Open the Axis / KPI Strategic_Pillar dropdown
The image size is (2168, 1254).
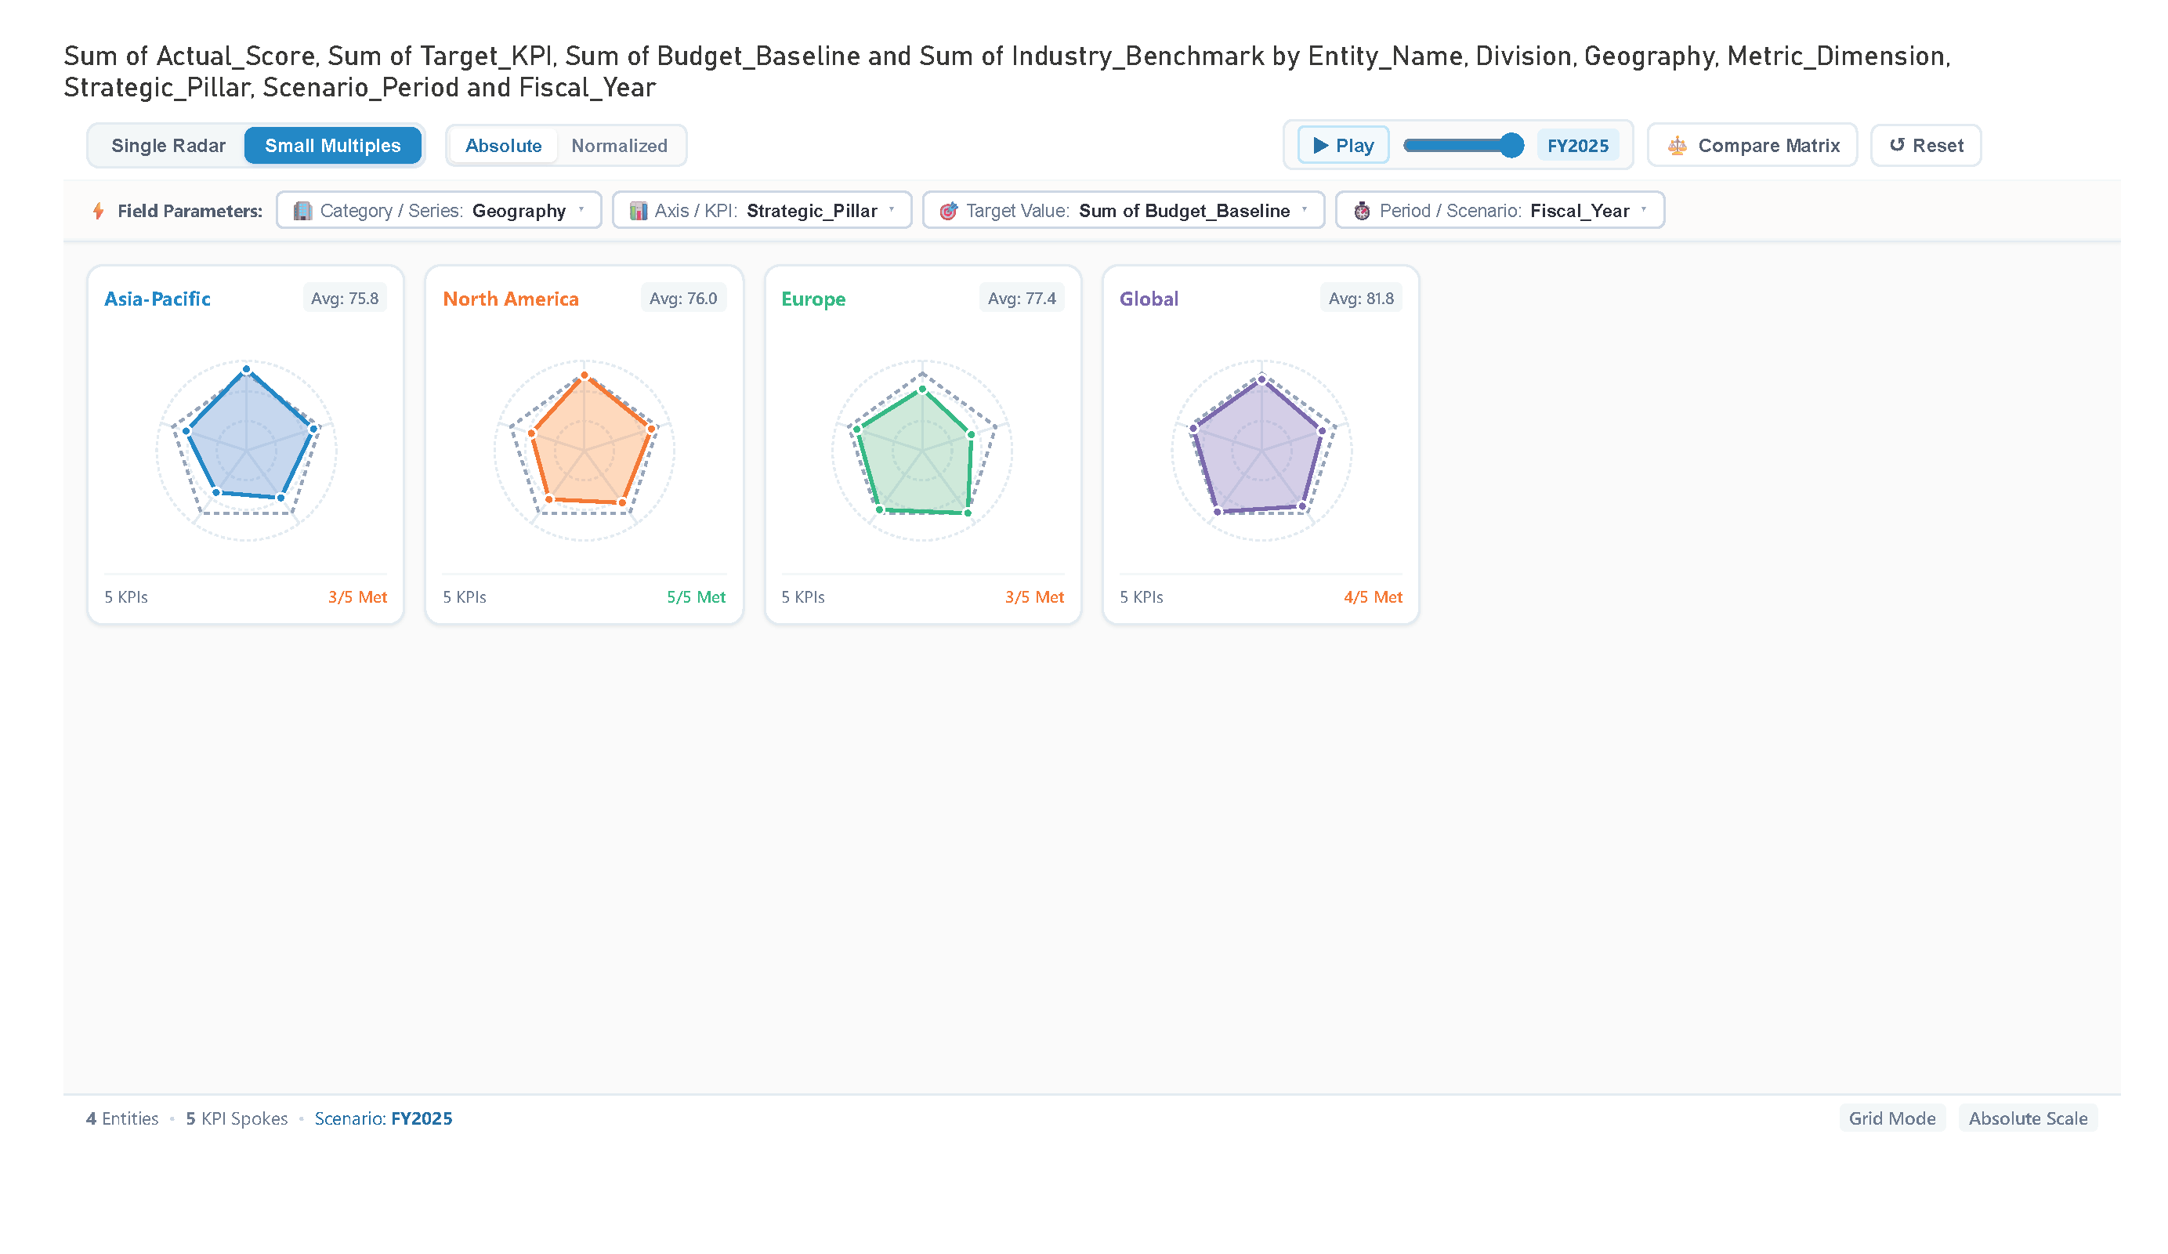tap(762, 210)
